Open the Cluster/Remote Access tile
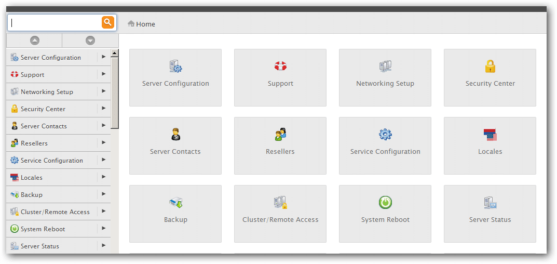 coord(280,214)
